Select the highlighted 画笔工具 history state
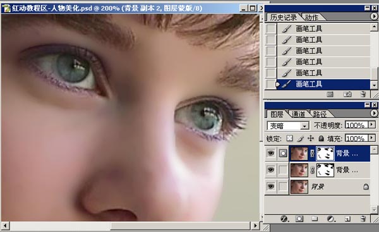 [323, 85]
